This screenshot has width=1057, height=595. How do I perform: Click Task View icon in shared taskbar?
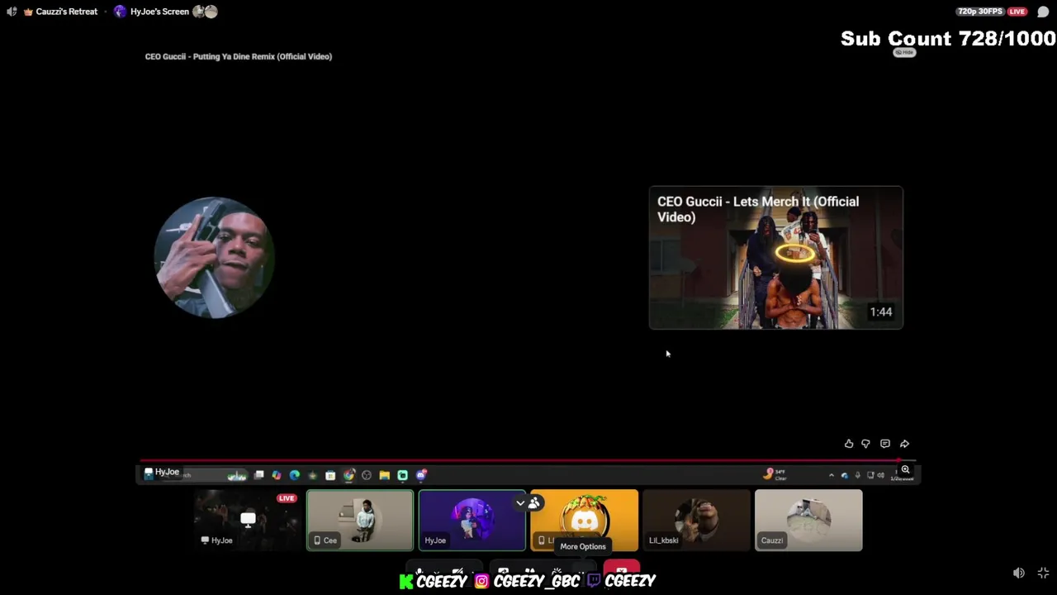click(258, 475)
